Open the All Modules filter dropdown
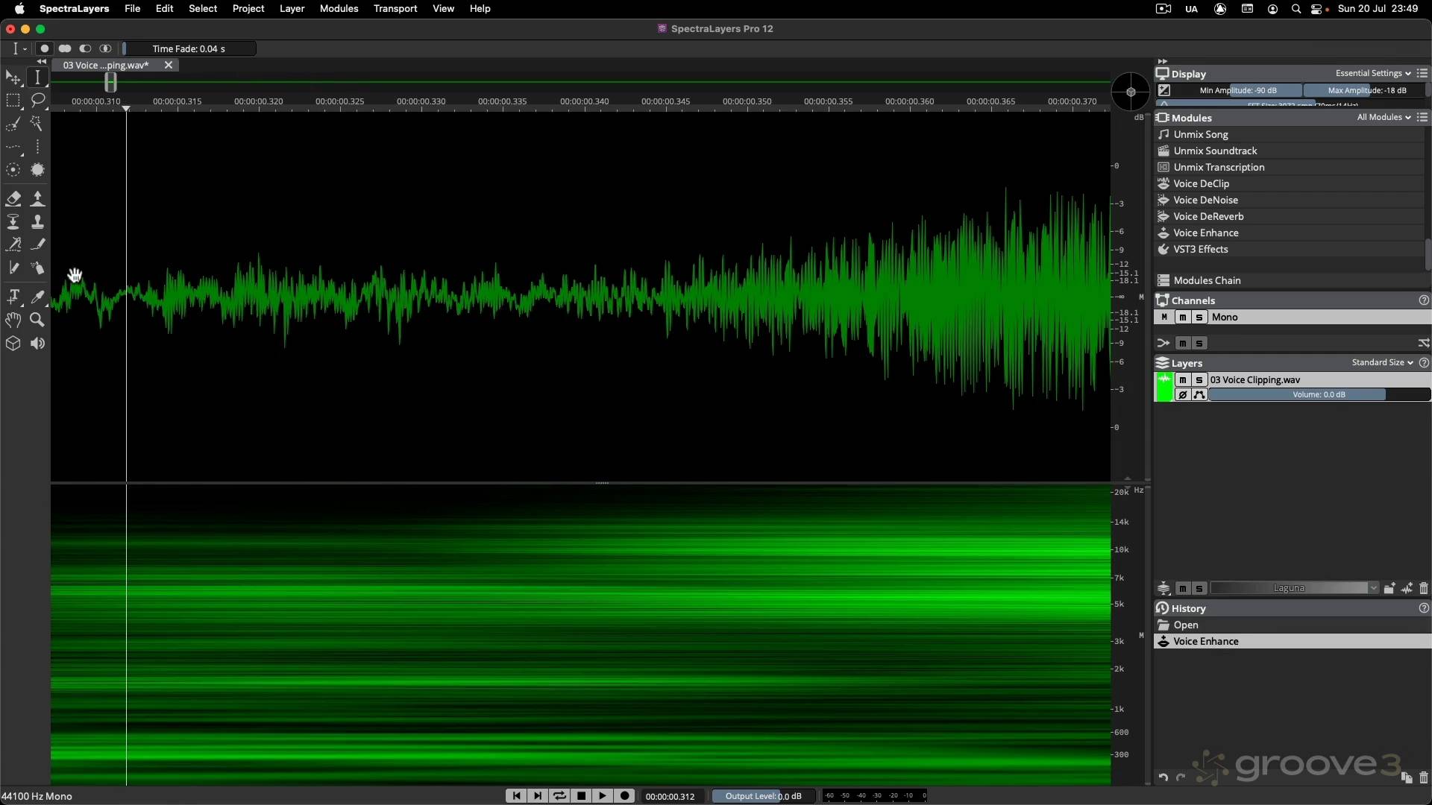Image resolution: width=1432 pixels, height=805 pixels. click(1384, 117)
